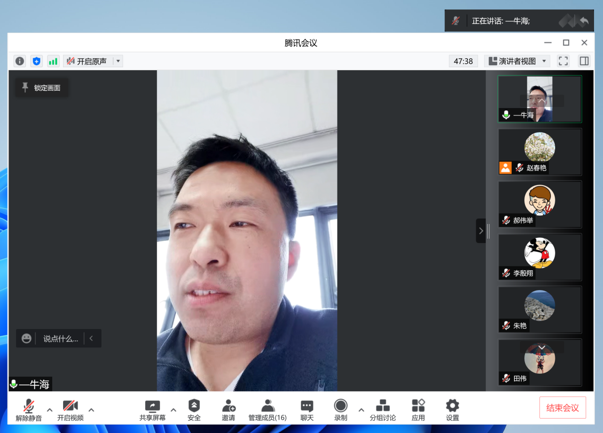Invite participants with 邀请

(229, 410)
